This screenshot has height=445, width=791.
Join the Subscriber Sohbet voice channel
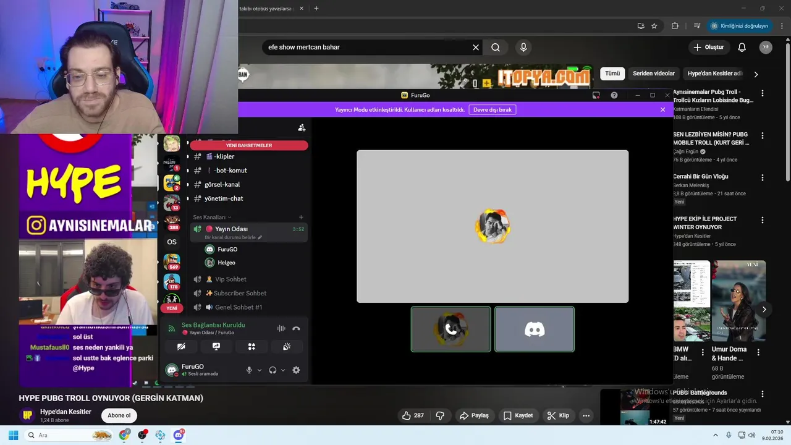pos(248,293)
